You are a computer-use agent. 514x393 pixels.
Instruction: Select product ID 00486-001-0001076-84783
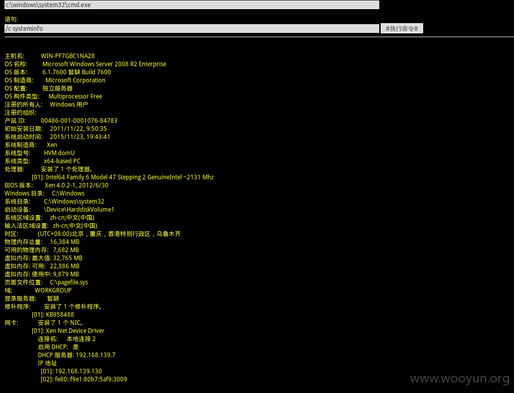pyautogui.click(x=79, y=121)
